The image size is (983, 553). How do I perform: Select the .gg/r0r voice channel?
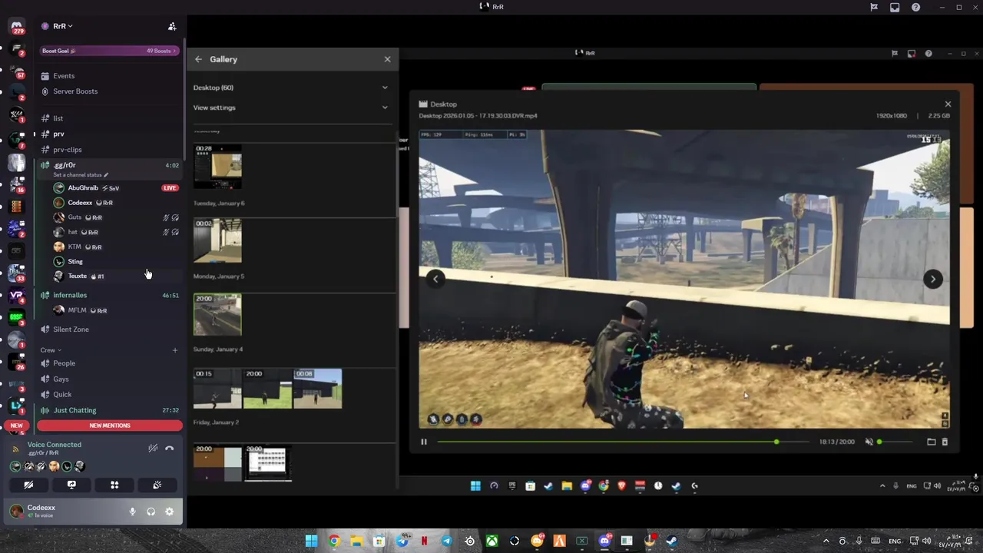pos(109,165)
